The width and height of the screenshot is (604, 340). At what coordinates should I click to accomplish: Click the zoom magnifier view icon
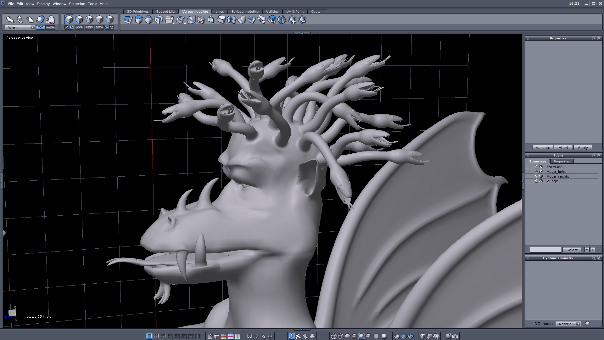(263, 336)
